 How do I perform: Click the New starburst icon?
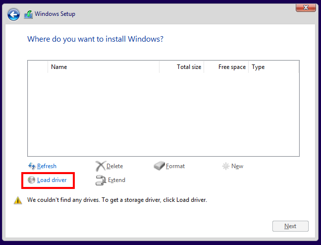[x=225, y=166]
